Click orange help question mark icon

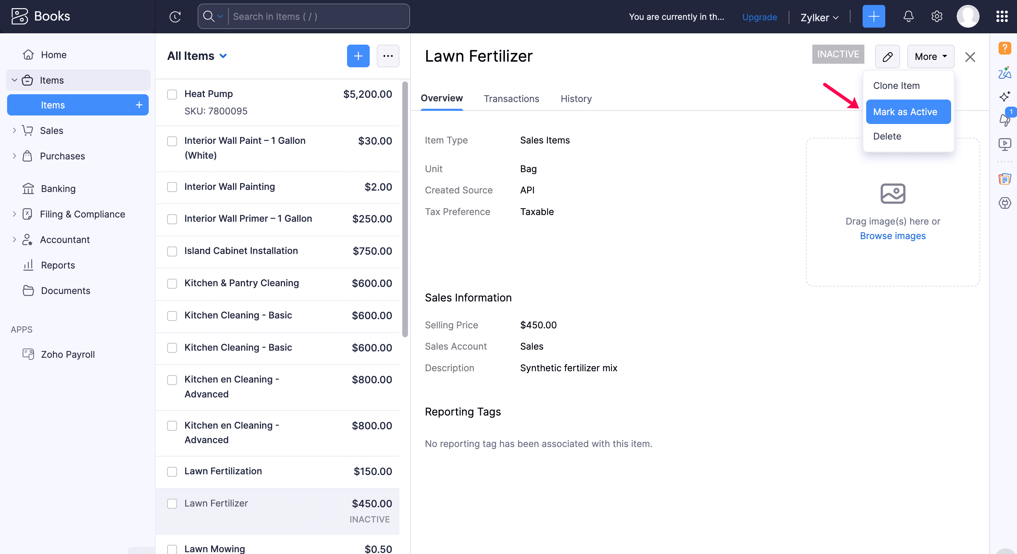click(1004, 48)
